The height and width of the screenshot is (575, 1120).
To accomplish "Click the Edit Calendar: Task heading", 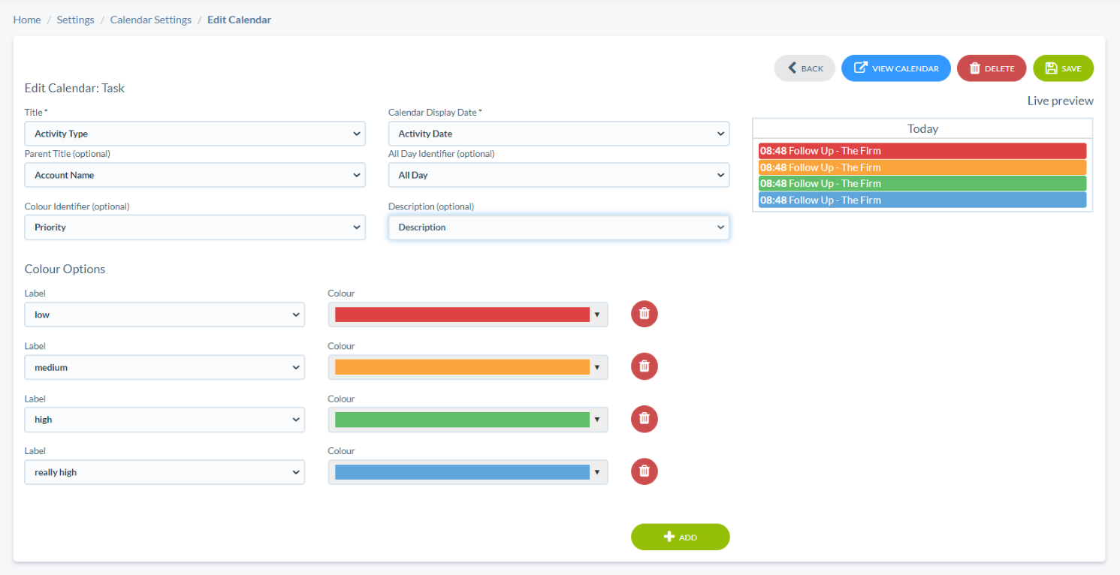I will click(x=75, y=88).
